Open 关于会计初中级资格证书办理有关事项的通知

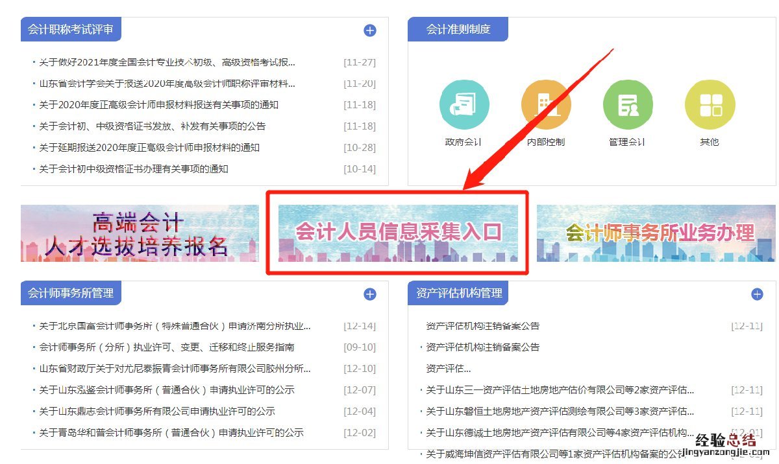tap(134, 169)
